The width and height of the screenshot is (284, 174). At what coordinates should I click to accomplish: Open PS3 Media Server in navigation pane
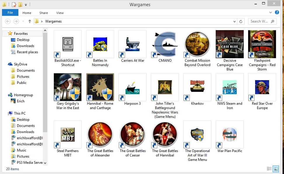[x=30, y=162]
